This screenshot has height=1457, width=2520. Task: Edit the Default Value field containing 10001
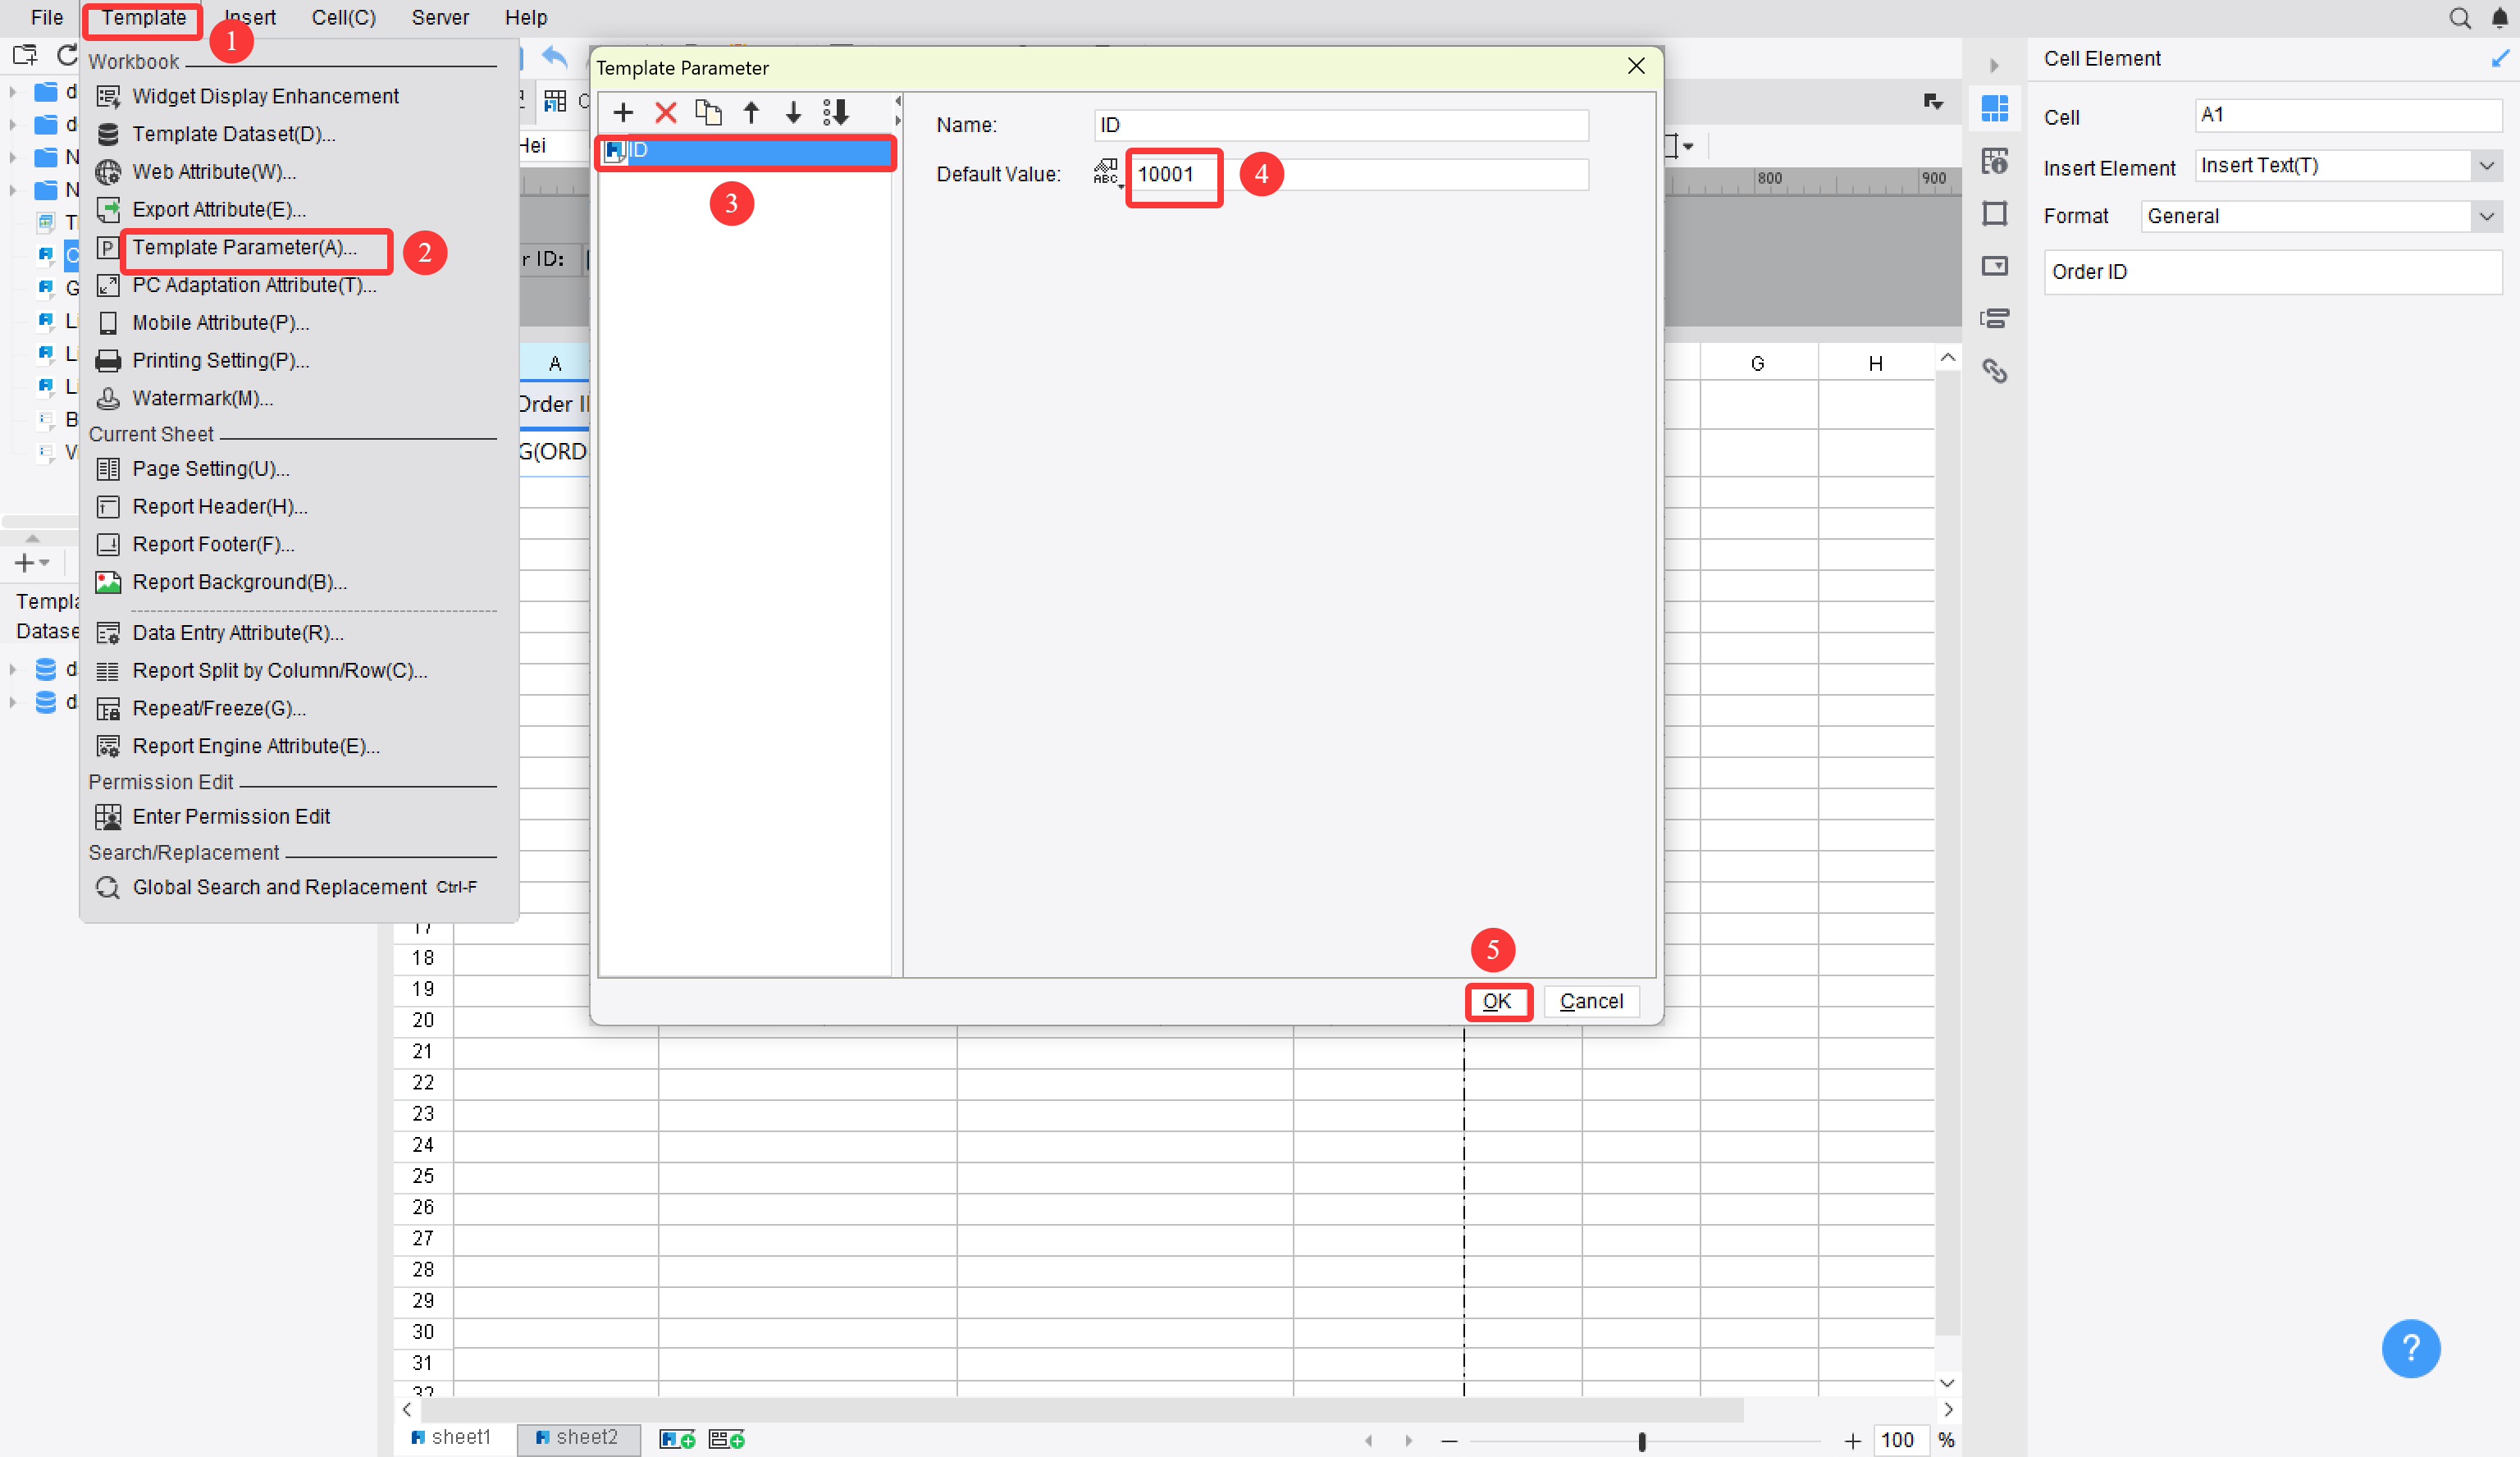(1173, 173)
